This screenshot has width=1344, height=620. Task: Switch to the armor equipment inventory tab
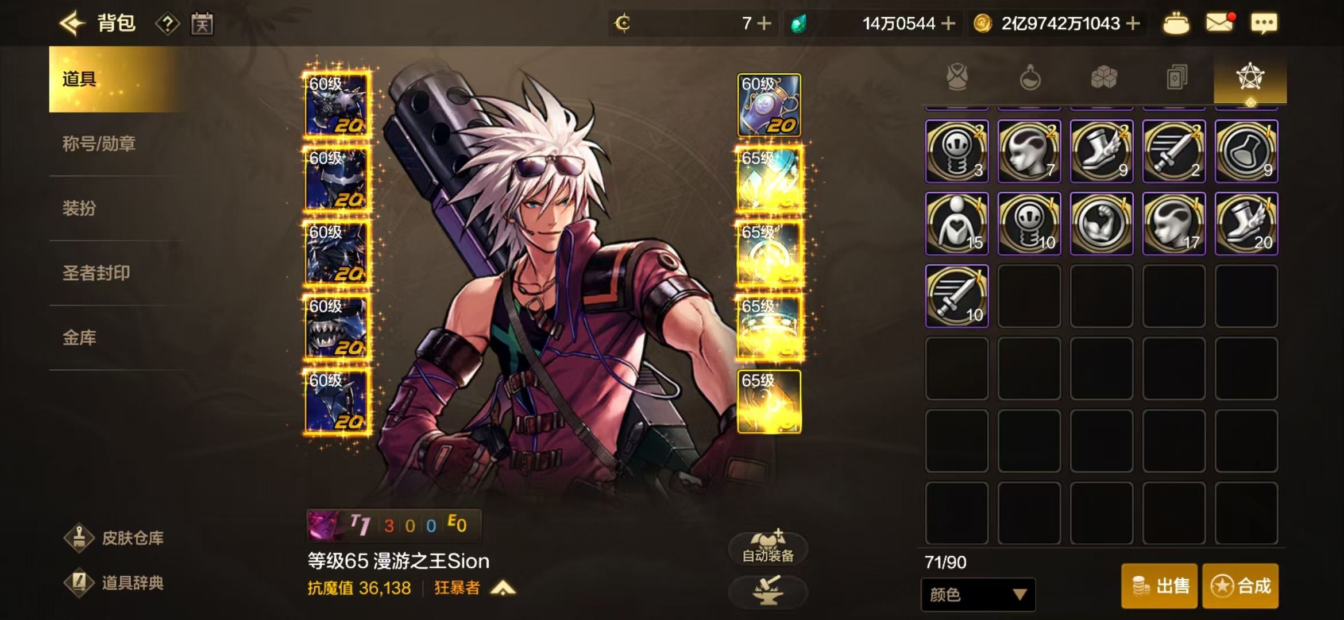pyautogui.click(x=957, y=77)
